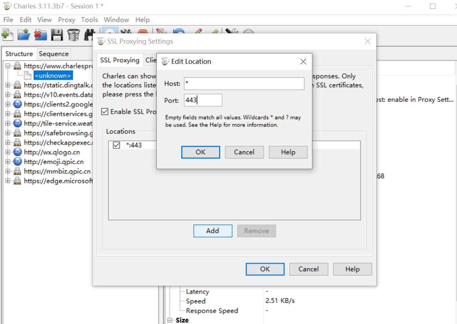Click the Charles app icon in main title bar

tap(7, 6)
